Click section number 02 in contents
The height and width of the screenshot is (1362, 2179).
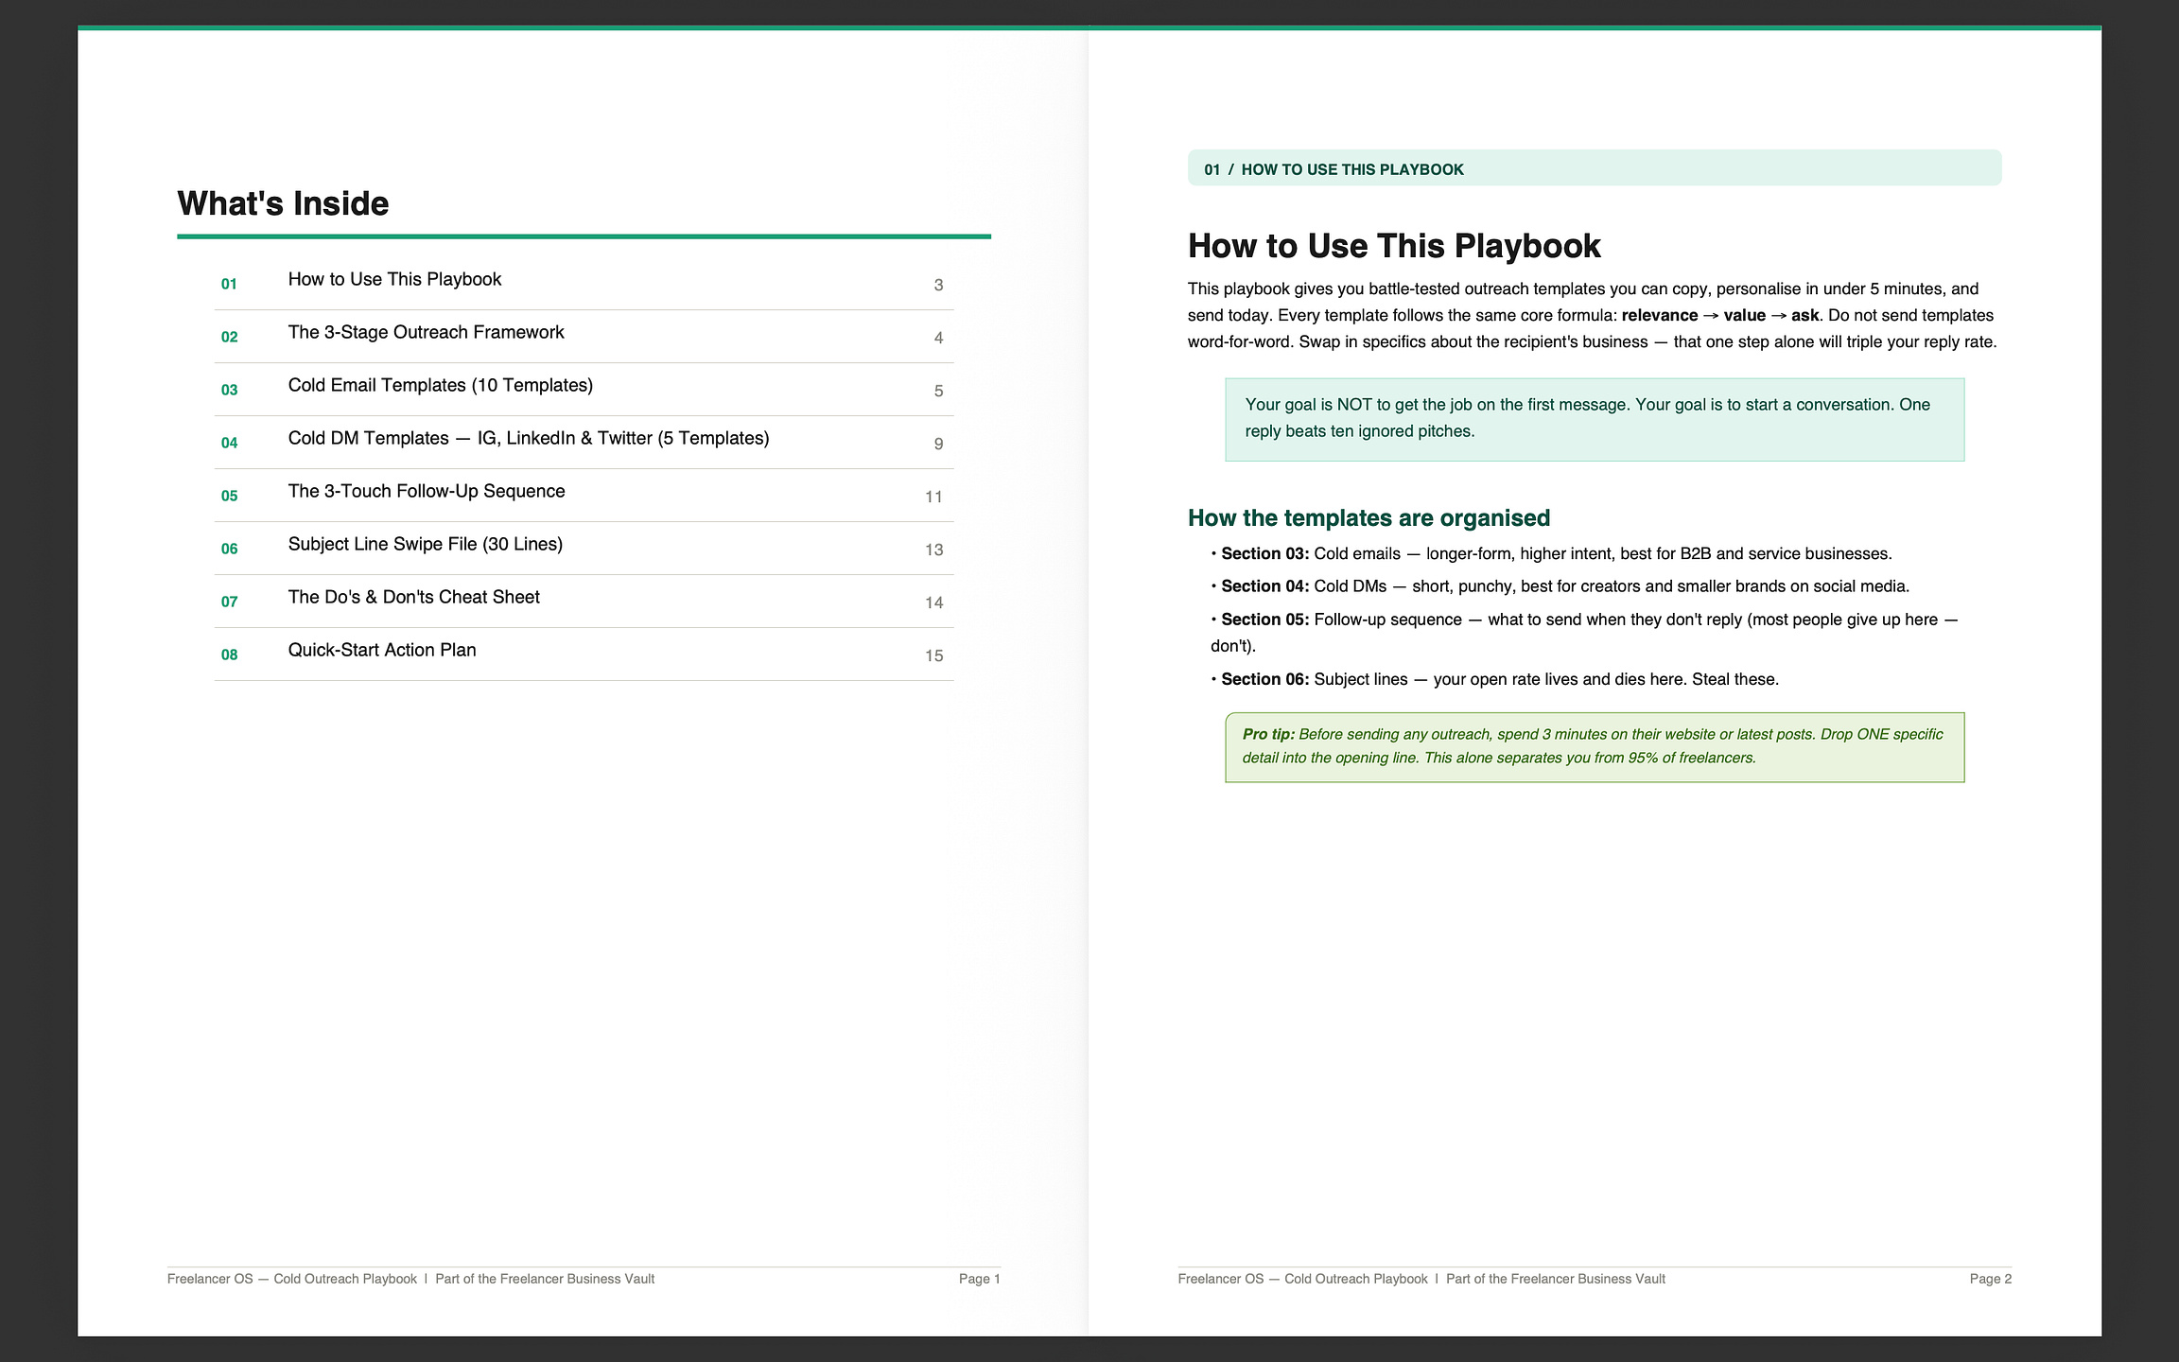click(x=229, y=337)
